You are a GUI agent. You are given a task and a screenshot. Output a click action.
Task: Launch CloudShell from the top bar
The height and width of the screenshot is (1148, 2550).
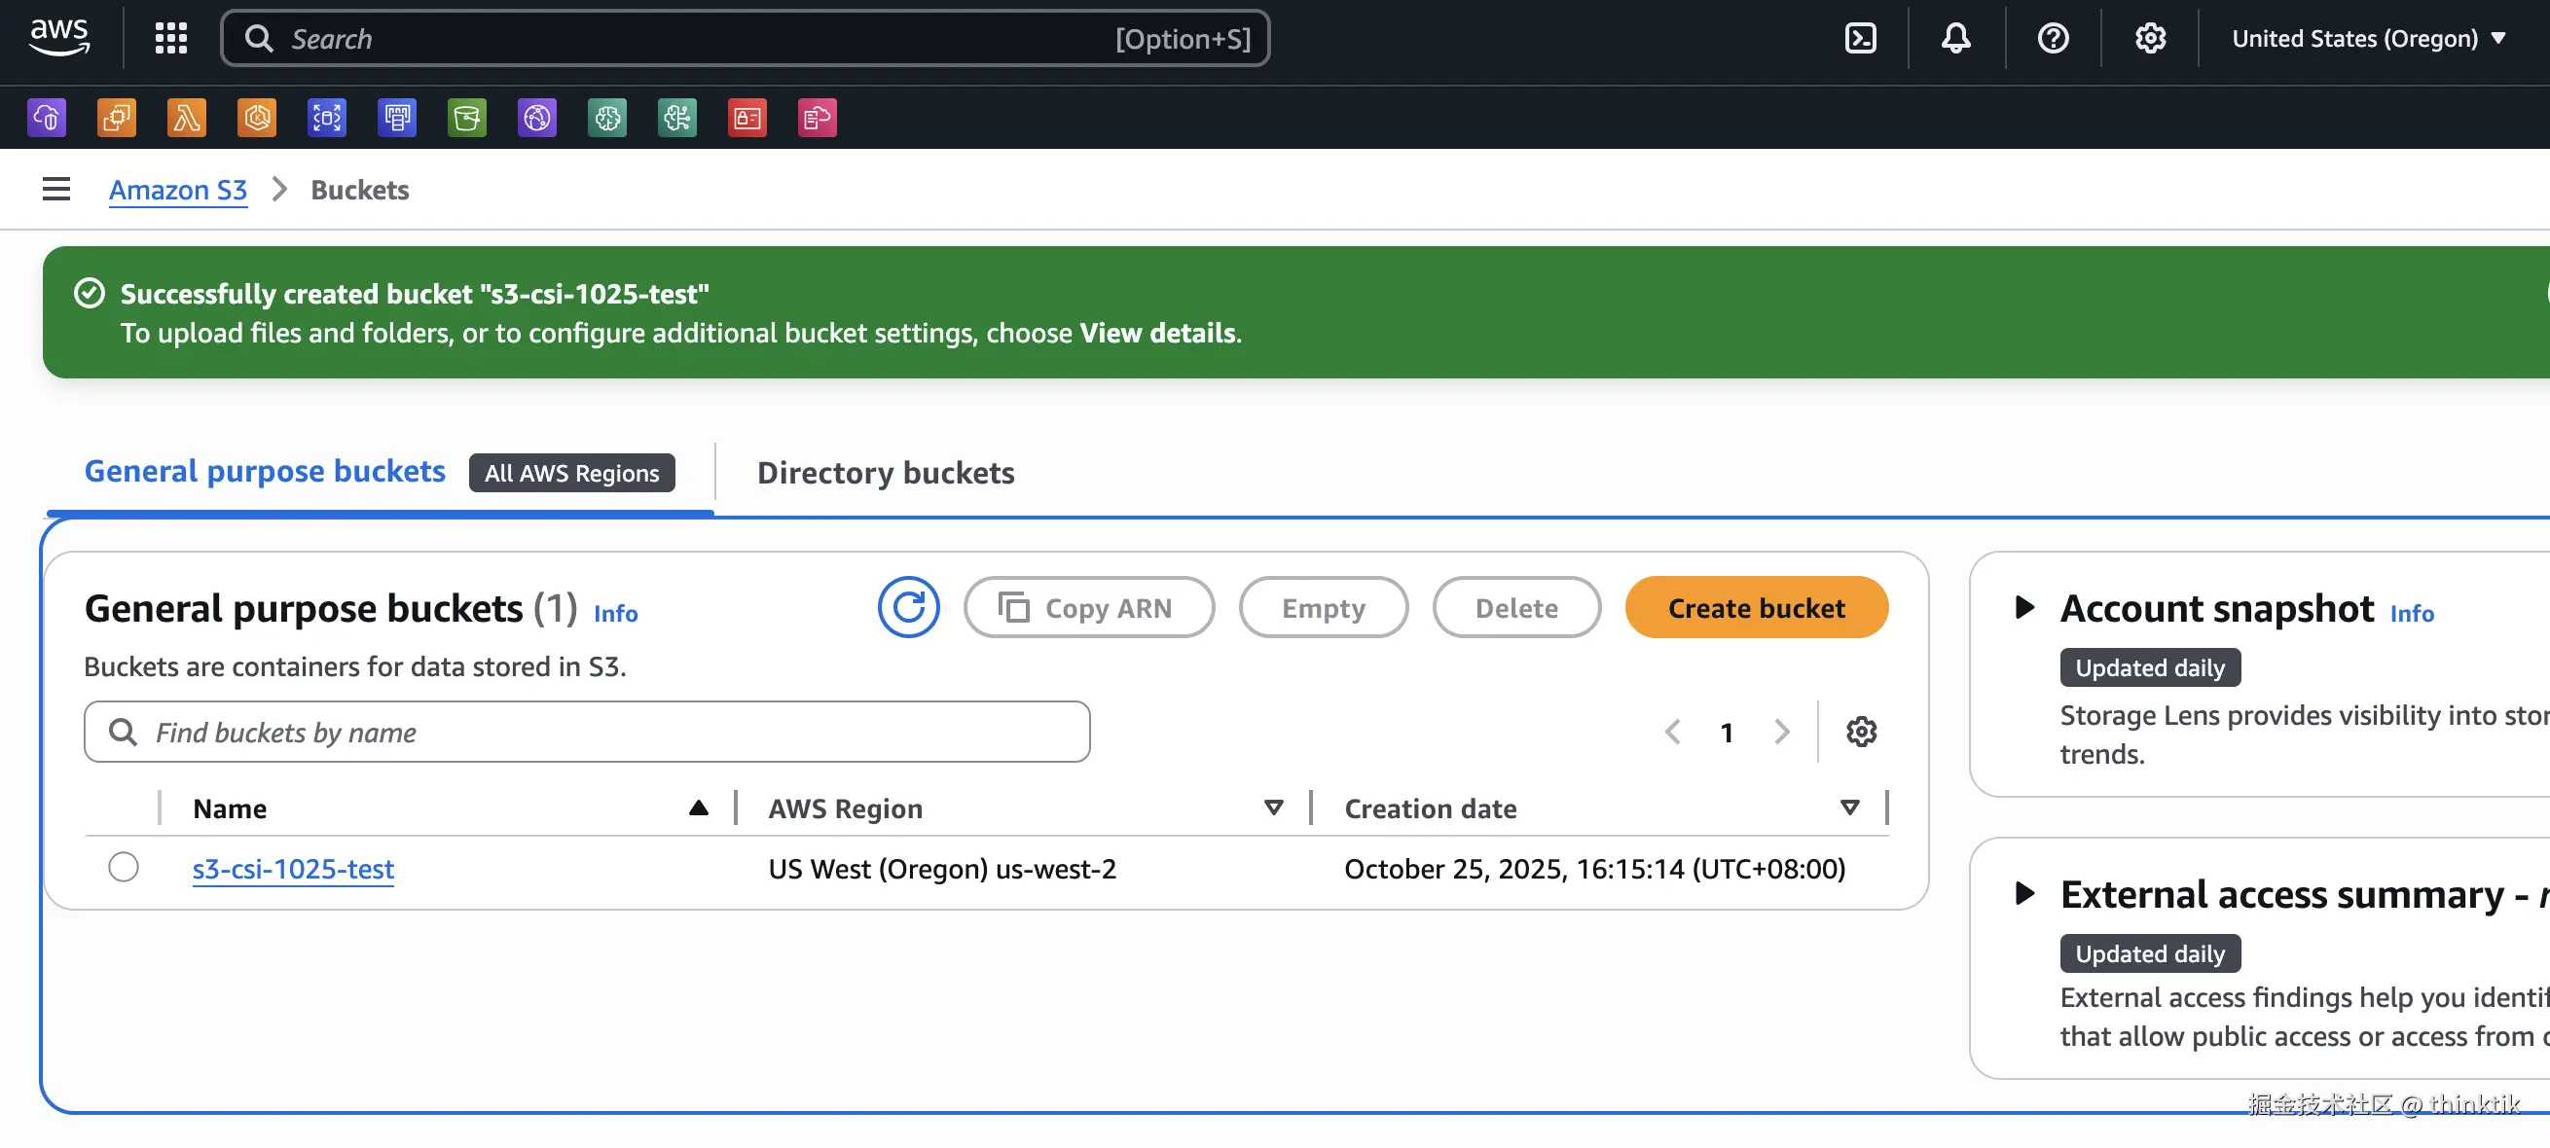tap(1860, 39)
